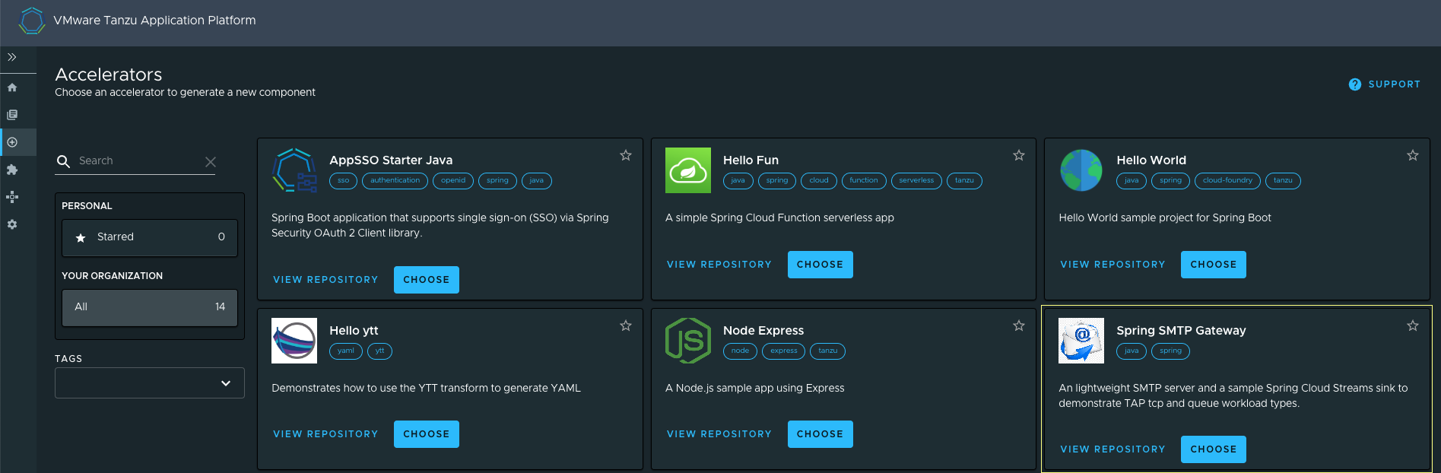Click the serverless tag on Hello Fun
The image size is (1441, 473).
(916, 181)
